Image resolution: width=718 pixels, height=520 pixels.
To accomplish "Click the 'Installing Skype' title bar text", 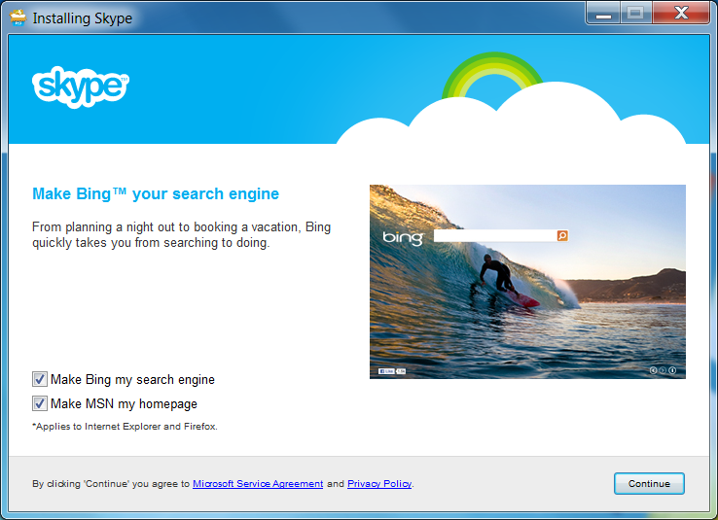I will pos(83,17).
